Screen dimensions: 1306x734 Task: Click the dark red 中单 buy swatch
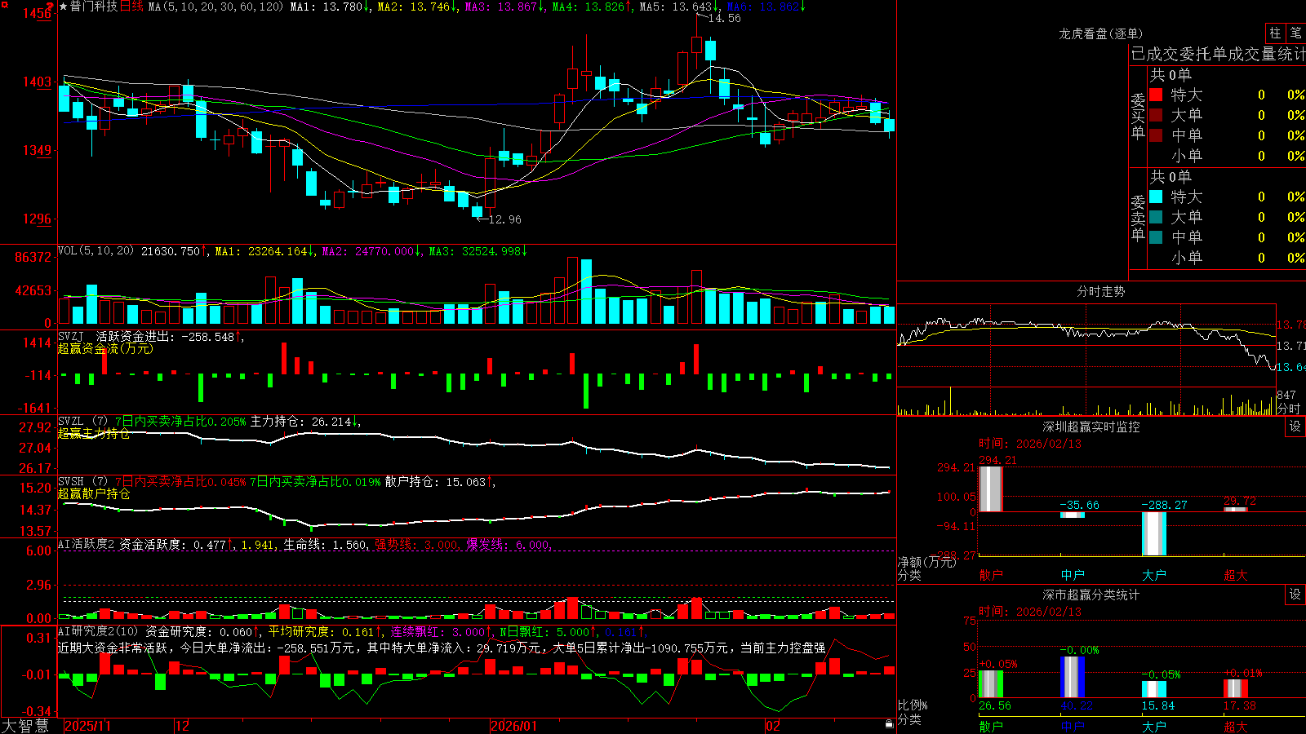(x=1156, y=135)
